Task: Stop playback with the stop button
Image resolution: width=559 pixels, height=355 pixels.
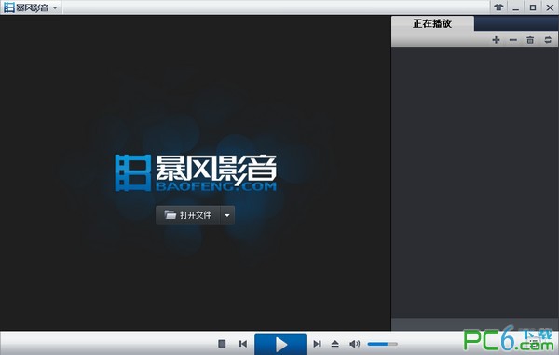Action: [x=222, y=344]
